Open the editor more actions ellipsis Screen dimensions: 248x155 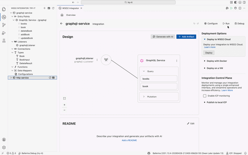tap(244, 8)
